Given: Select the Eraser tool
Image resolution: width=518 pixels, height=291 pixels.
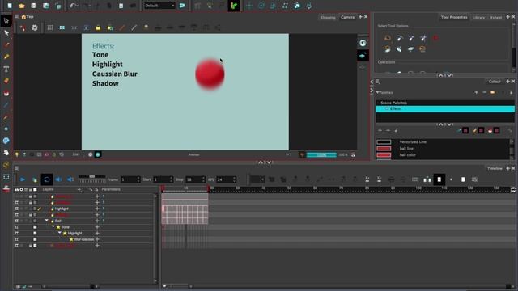Looking at the screenshot, I should pyautogui.click(x=6, y=81).
